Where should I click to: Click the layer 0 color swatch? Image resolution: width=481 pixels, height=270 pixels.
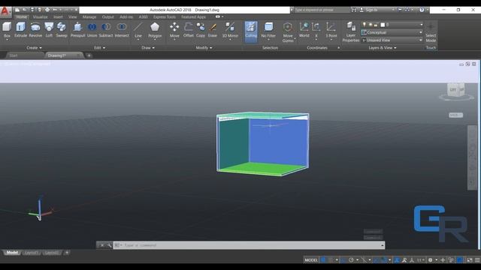click(383, 25)
